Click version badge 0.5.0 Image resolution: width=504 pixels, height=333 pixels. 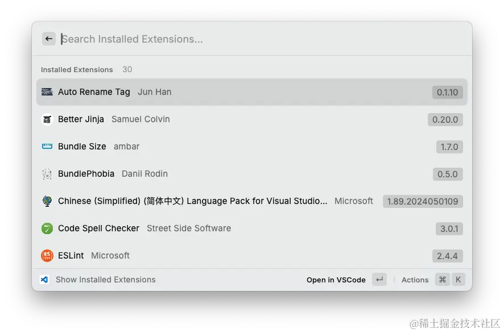[448, 174]
